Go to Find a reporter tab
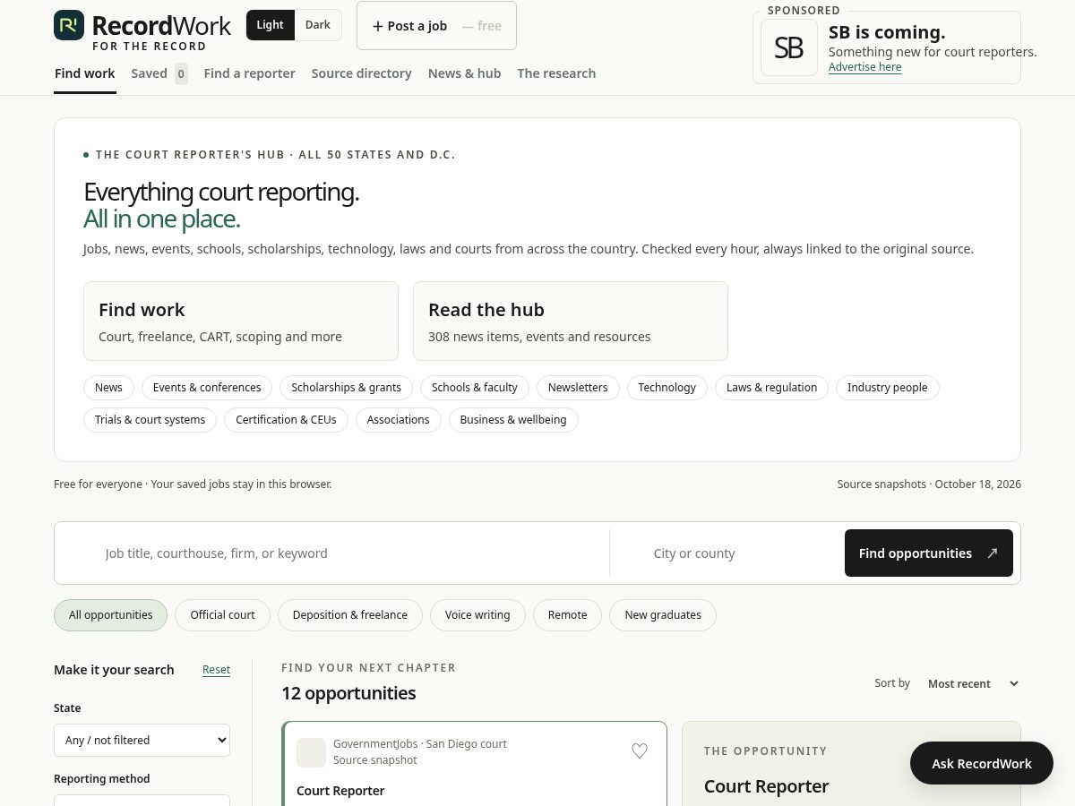The width and height of the screenshot is (1075, 806). pos(249,73)
